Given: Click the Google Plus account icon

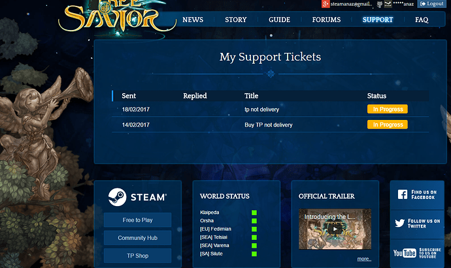Looking at the screenshot, I should click(x=326, y=4).
